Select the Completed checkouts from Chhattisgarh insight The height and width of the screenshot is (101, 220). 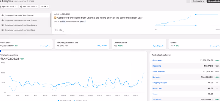25,25
